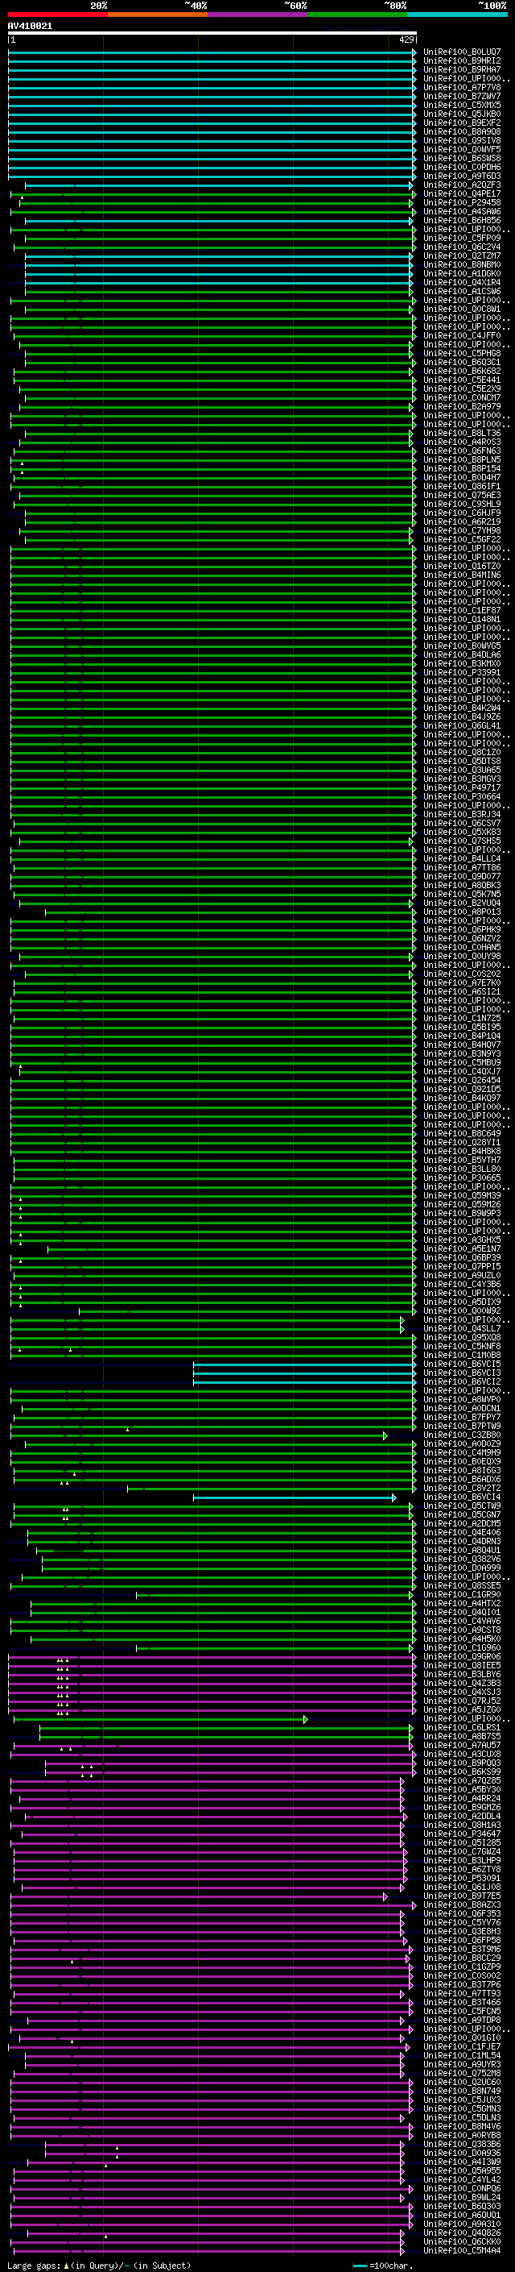515x2272 pixels.
Task: Open the UniRef100_C5XMX5 hit label
Action: (462, 106)
